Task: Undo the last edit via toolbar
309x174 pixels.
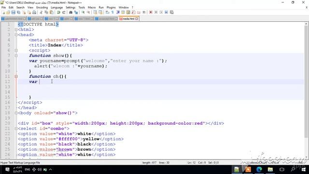Action: click(58, 12)
